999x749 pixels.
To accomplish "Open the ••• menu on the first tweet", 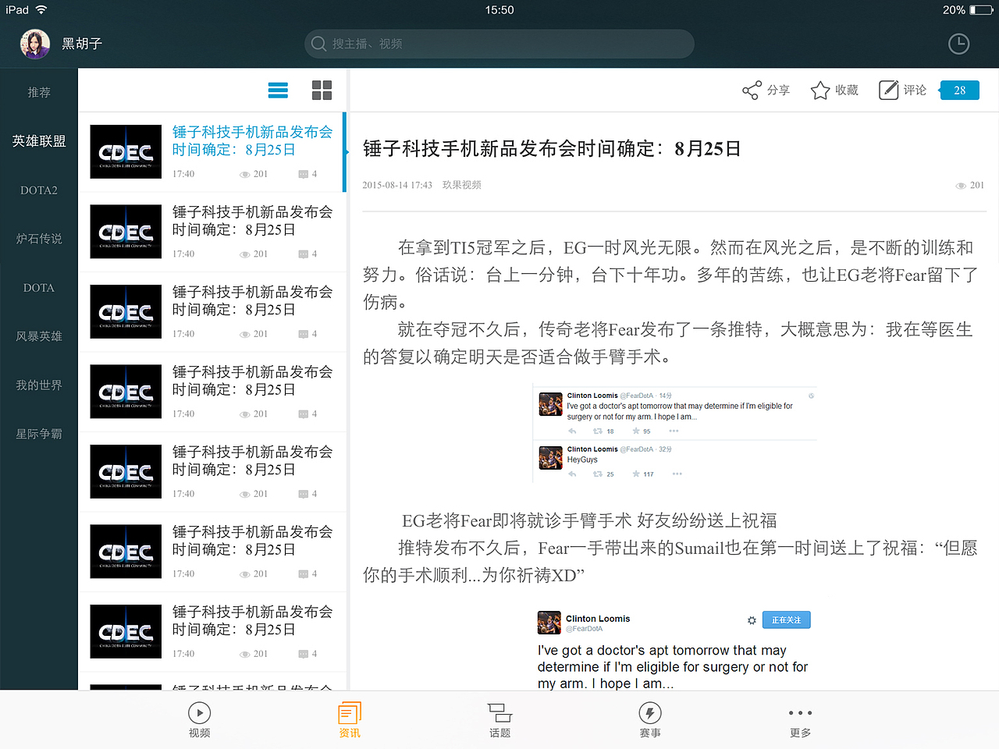I will coord(674,431).
